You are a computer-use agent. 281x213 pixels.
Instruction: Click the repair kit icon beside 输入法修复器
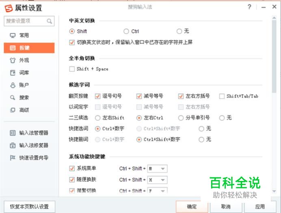point(13,145)
